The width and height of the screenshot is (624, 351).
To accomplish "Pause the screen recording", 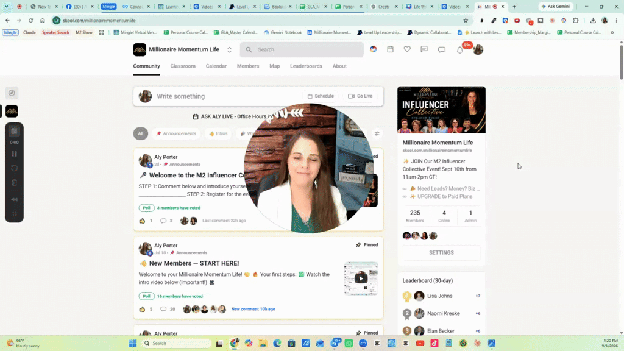I will [x=15, y=154].
